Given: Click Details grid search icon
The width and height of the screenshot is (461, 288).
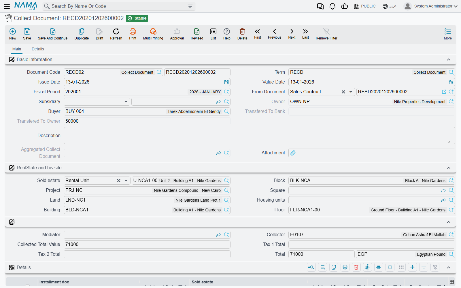Looking at the screenshot, I should pyautogui.click(x=311, y=268).
